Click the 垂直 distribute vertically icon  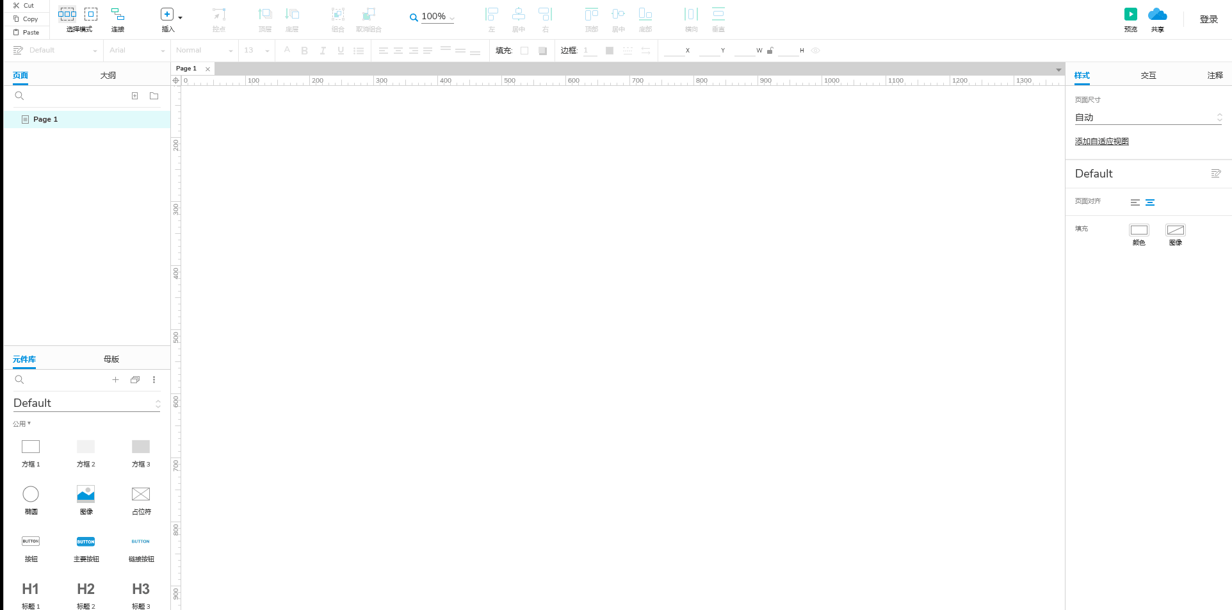click(x=718, y=14)
